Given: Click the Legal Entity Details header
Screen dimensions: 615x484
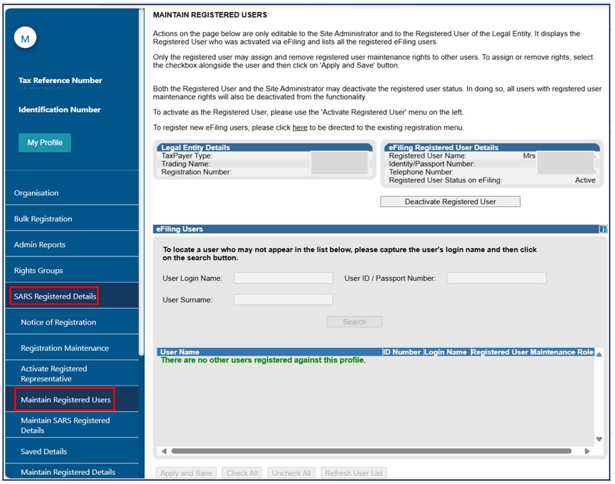Looking at the screenshot, I should point(264,147).
